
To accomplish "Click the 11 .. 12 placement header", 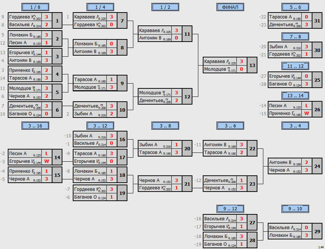I will click(x=295, y=66).
